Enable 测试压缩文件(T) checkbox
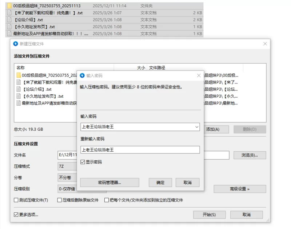 (x=16, y=200)
